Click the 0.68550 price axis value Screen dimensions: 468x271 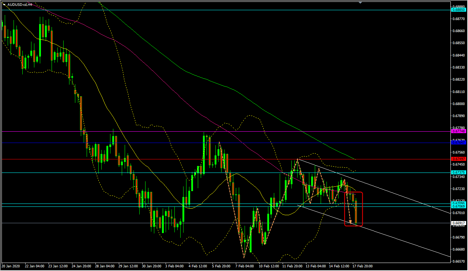pyautogui.click(x=458, y=43)
